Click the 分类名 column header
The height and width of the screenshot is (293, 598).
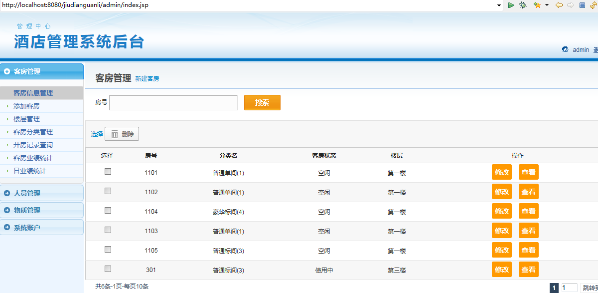pyautogui.click(x=228, y=156)
